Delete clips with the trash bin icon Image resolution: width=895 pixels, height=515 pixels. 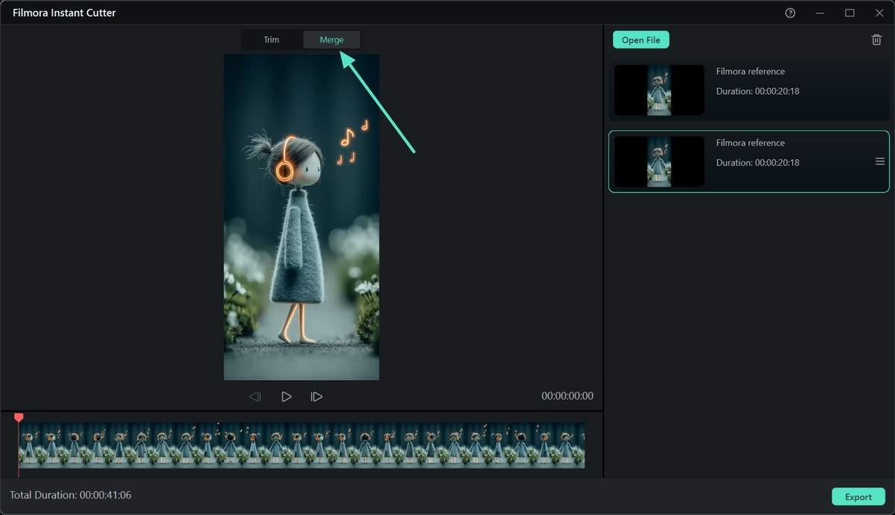pos(876,39)
